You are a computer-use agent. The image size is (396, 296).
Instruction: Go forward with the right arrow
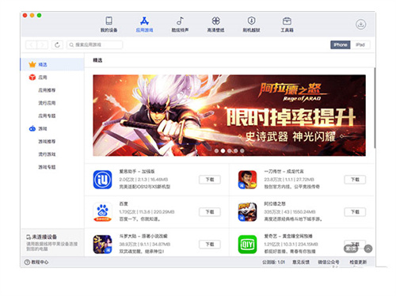(42, 45)
